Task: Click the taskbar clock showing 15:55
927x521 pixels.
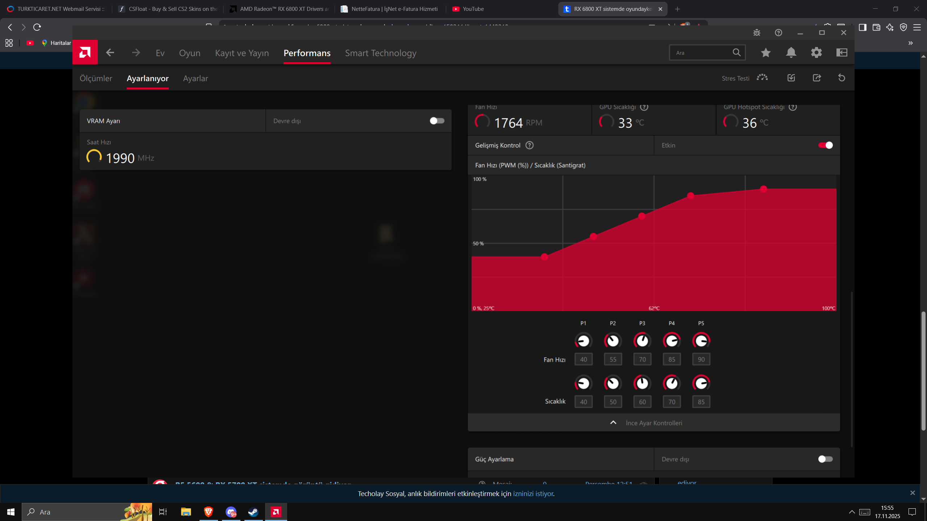Action: pyautogui.click(x=888, y=512)
